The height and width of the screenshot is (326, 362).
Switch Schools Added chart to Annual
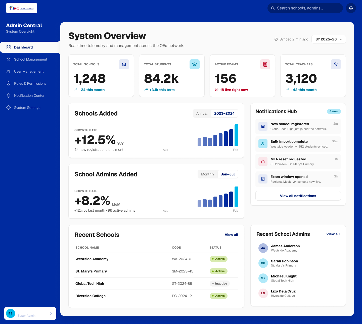pyautogui.click(x=202, y=113)
